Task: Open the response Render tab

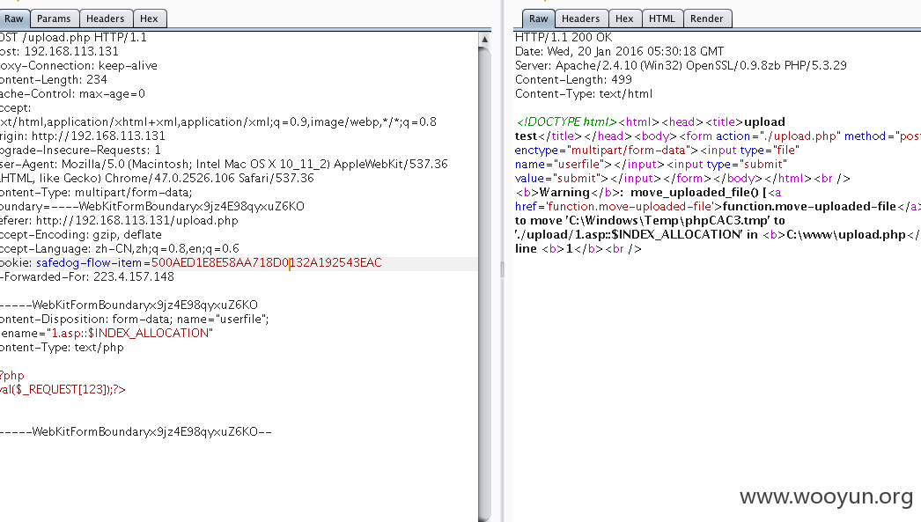Action: click(707, 18)
